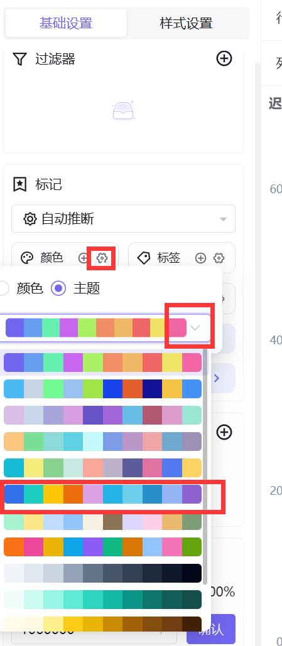Click the palette icon beside 颜色

(x=26, y=258)
